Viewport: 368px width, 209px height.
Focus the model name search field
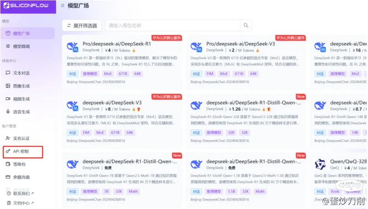click(x=173, y=25)
